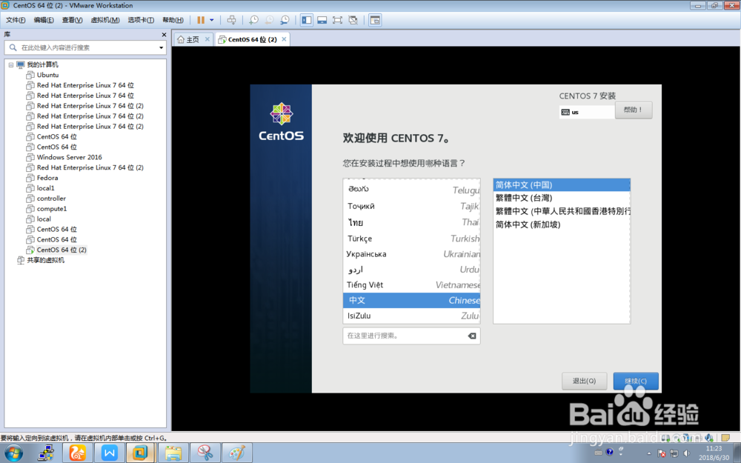Toggle the thumbnail bar view icon
The image size is (741, 463).
(x=322, y=20)
